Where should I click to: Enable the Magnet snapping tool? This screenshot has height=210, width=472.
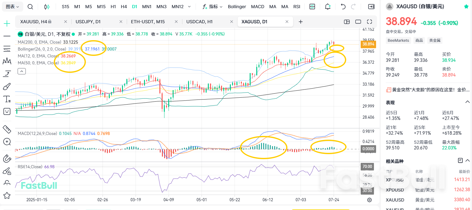(x=7, y=159)
